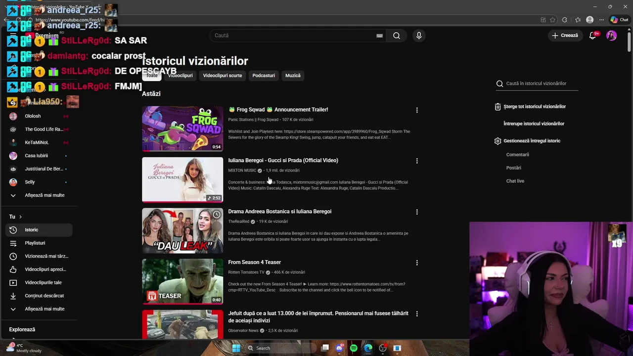
Task: Open Iuliana Beregoi Gucci si Prada thumbnail
Action: pos(182,179)
